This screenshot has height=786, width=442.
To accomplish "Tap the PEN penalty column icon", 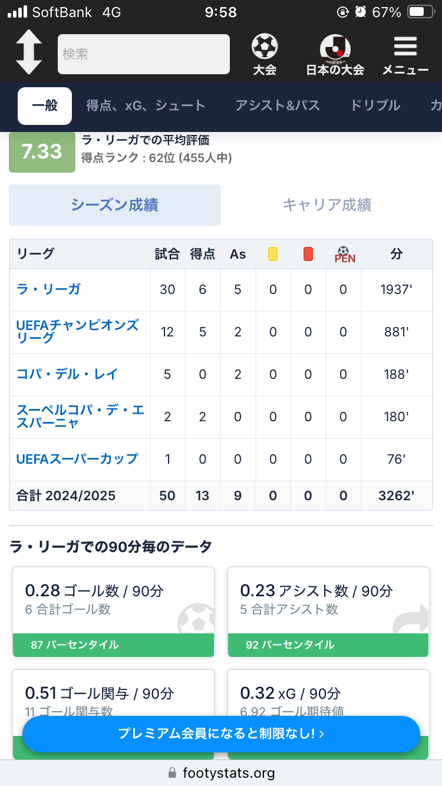I will pos(344,255).
